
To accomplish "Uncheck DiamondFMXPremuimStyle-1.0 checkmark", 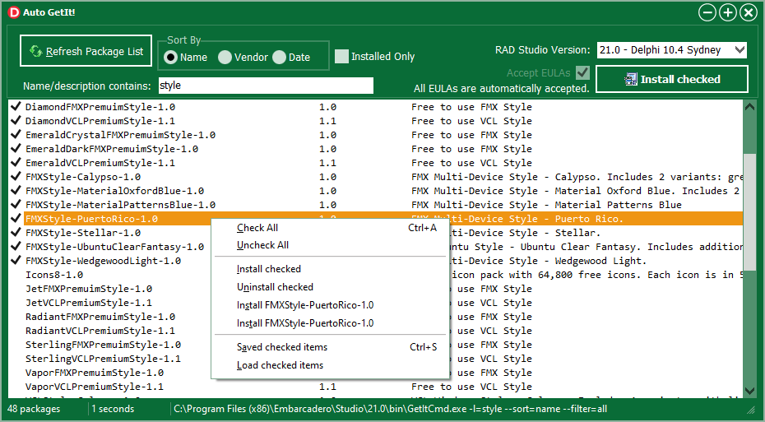I will pos(16,106).
